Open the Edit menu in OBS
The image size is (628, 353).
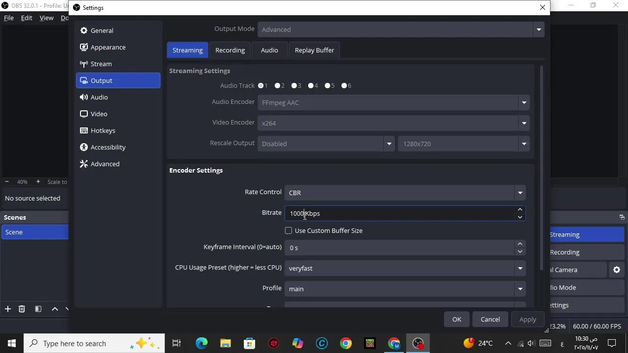26,18
